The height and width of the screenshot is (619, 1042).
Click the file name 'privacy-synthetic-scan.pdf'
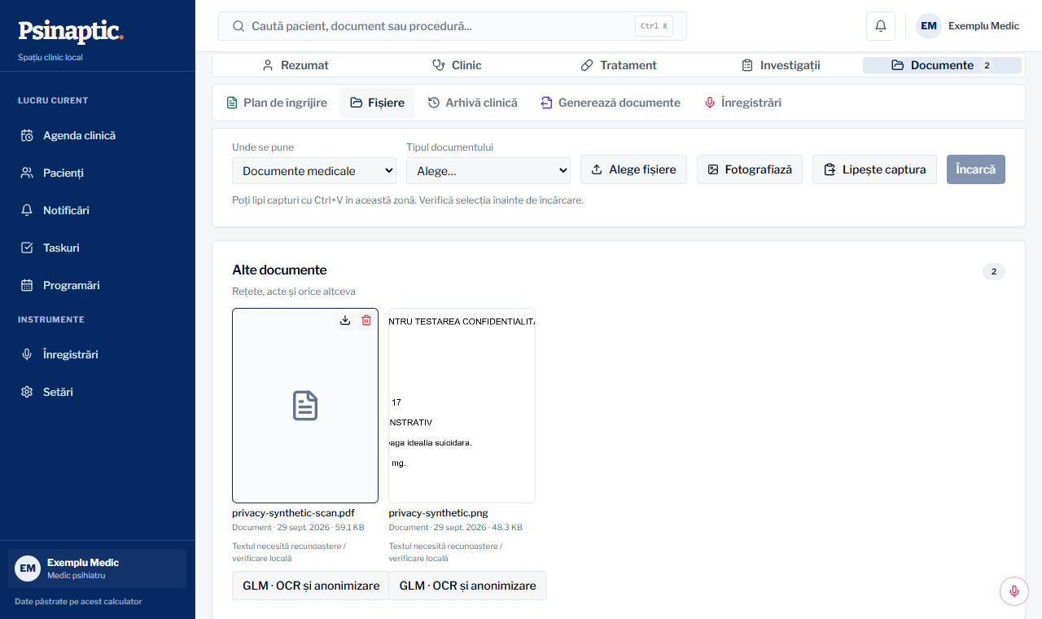[x=293, y=513]
